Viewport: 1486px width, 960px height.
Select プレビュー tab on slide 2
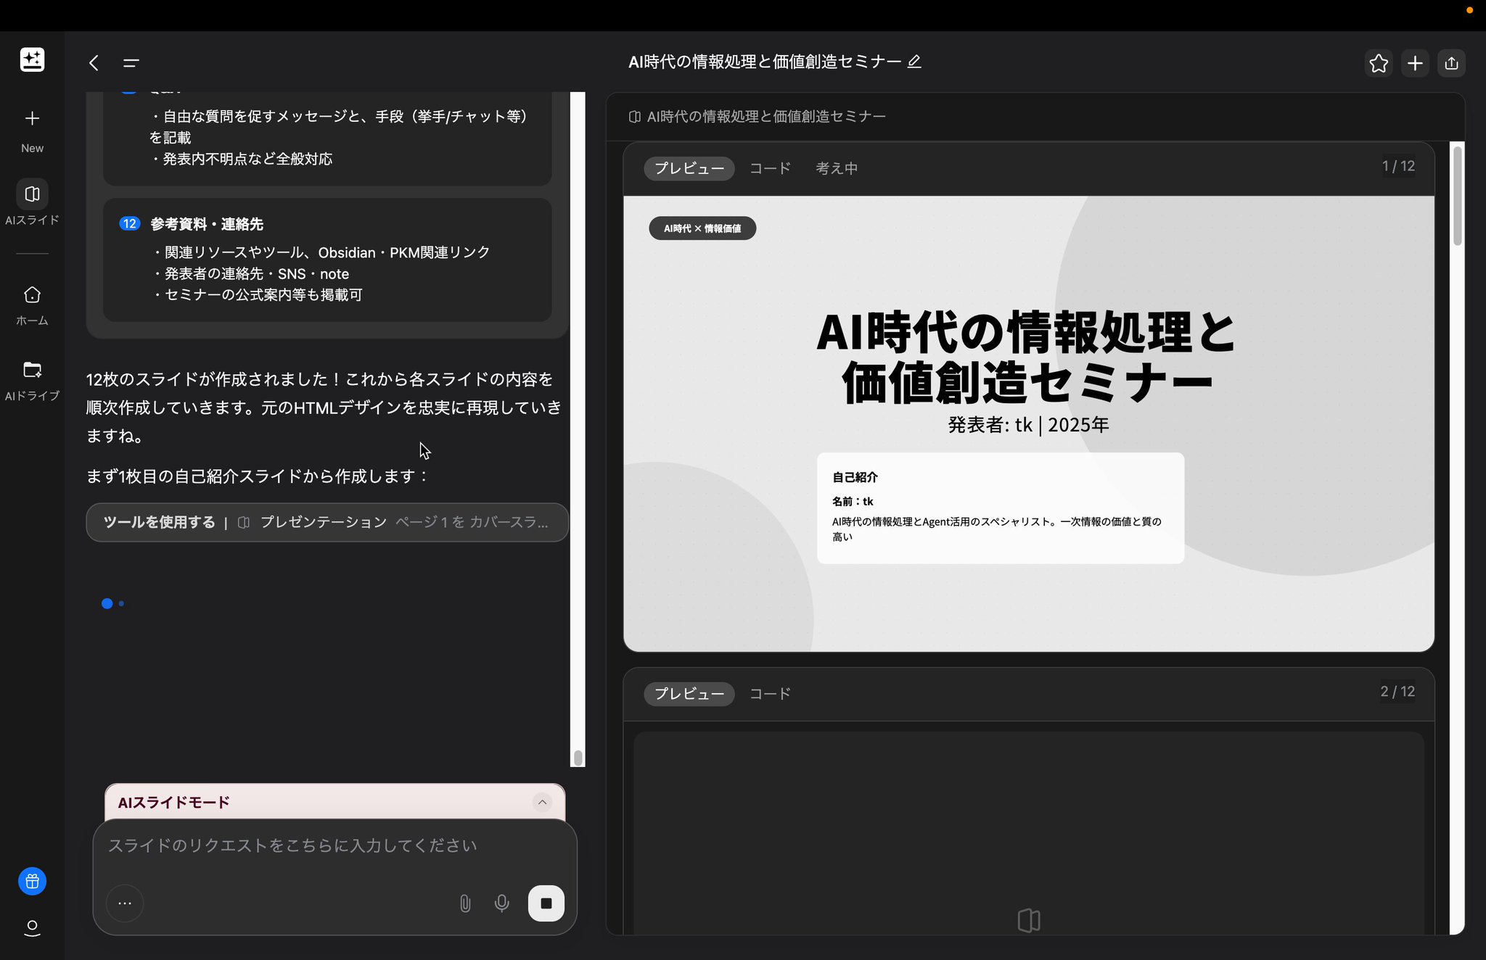pos(689,694)
